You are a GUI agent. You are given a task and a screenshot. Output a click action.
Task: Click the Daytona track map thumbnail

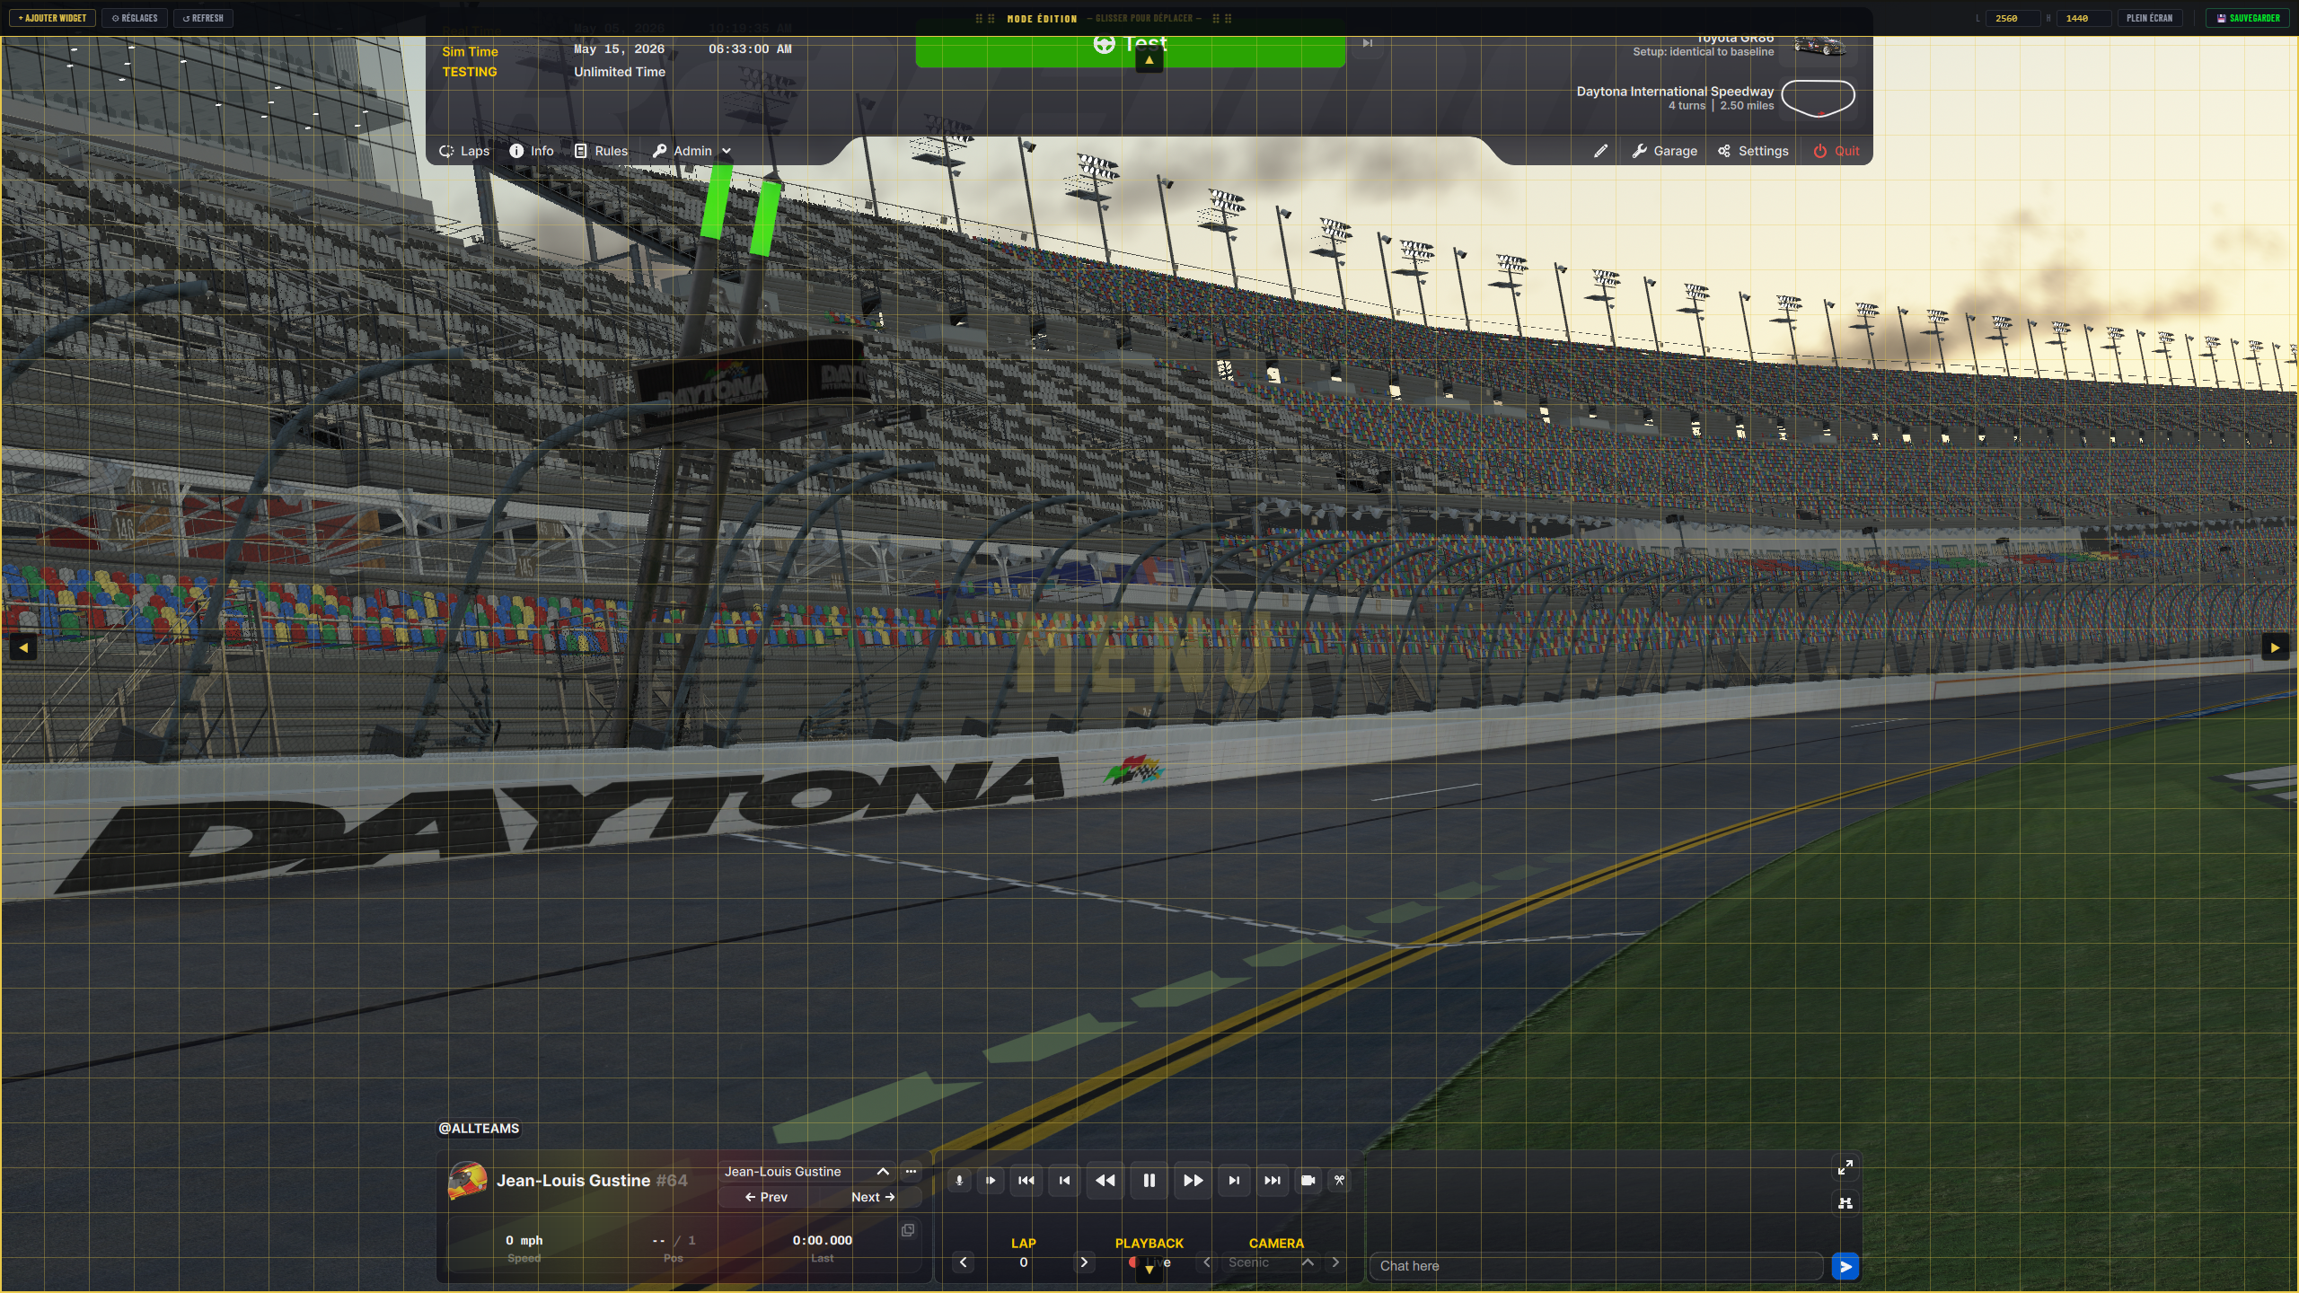1818,98
